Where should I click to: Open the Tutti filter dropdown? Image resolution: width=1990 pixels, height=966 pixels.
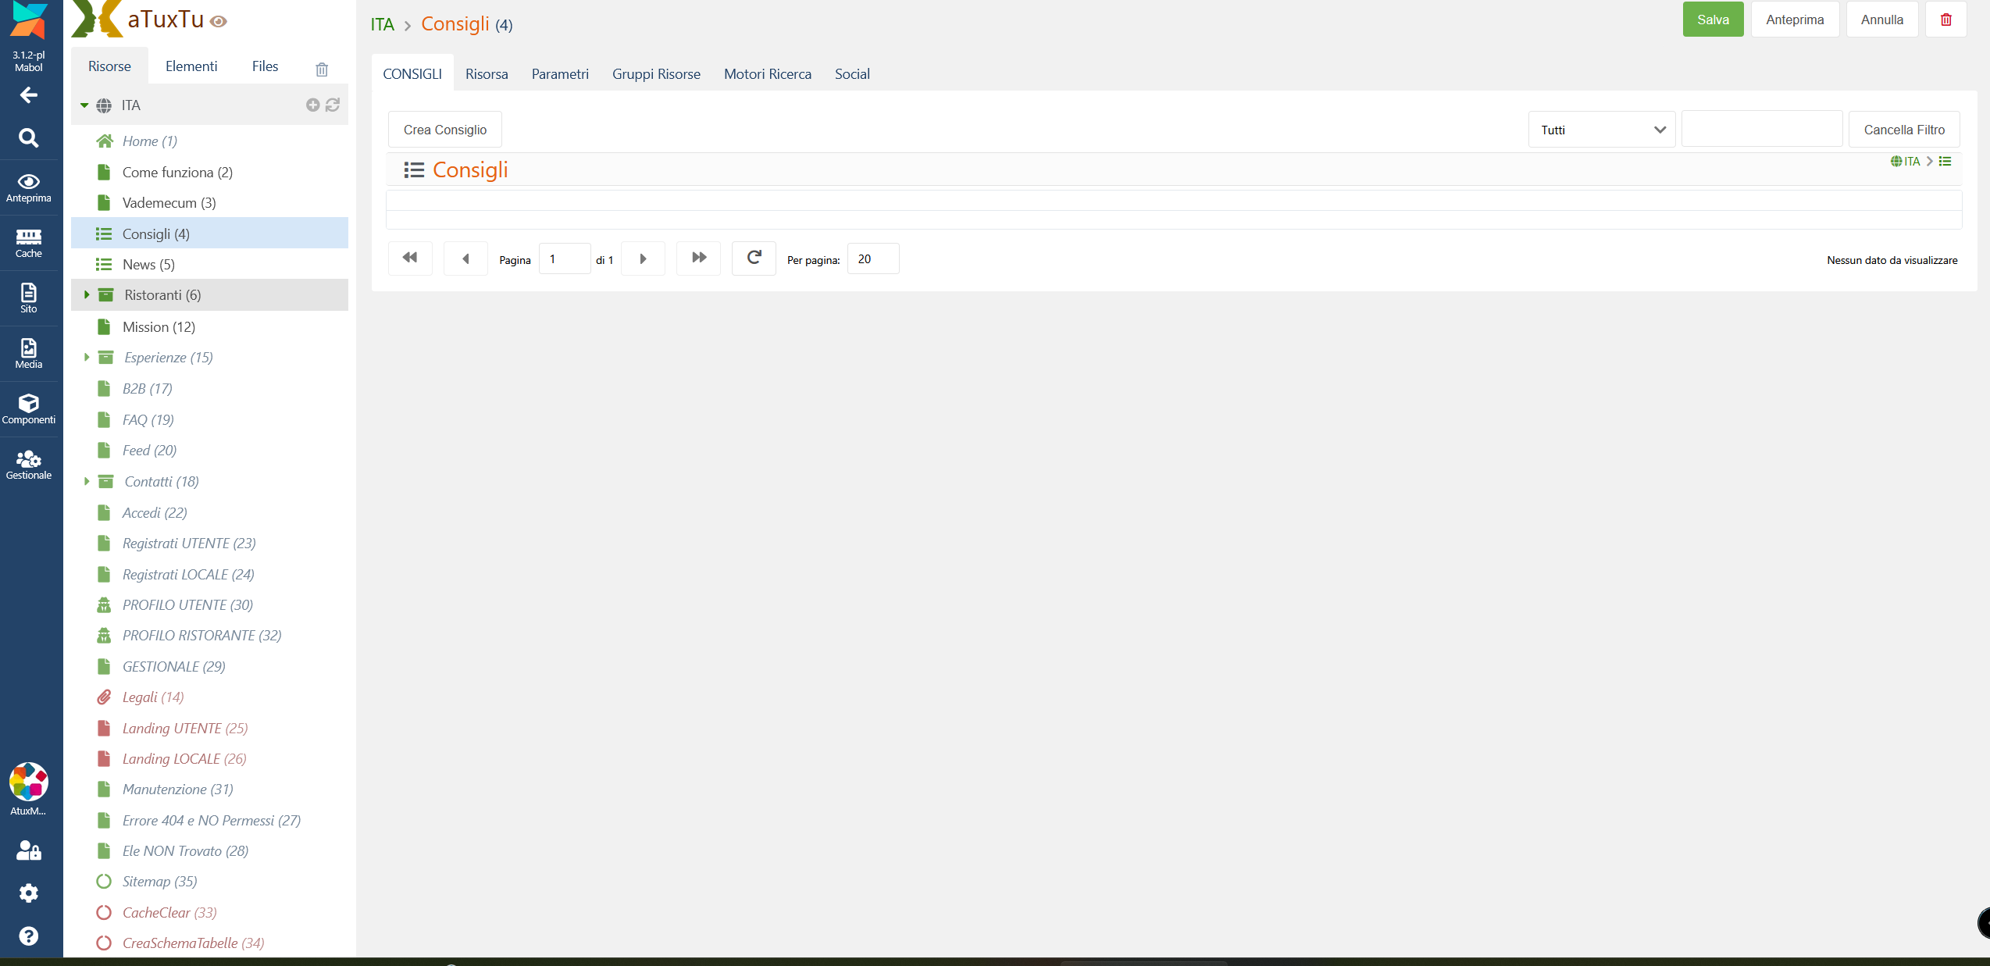[x=1601, y=130]
